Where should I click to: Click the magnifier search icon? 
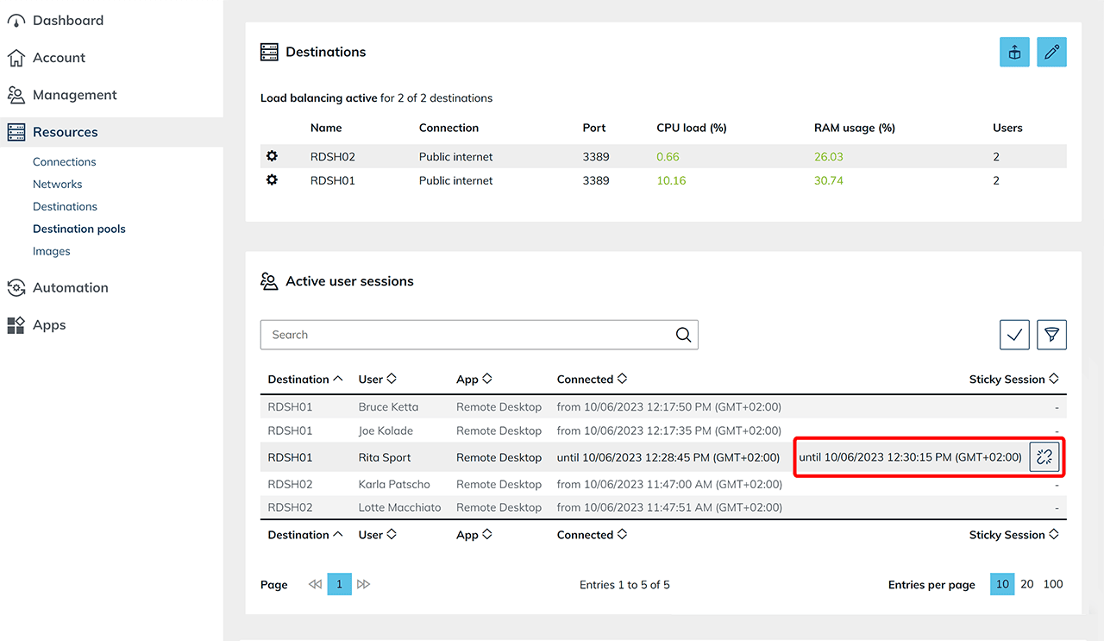pos(683,335)
